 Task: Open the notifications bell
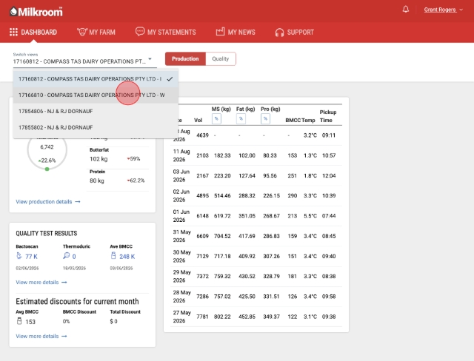click(406, 10)
